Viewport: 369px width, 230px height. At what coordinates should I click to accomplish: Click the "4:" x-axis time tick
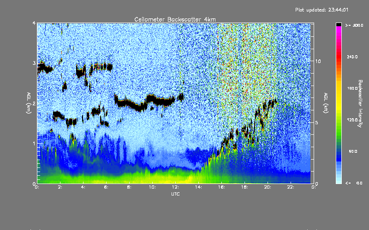[x=83, y=187]
